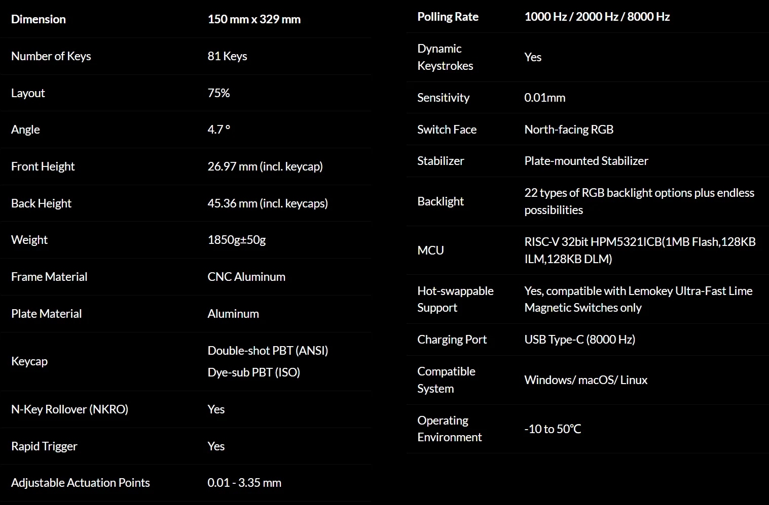The image size is (769, 505).
Task: Click the Rapid Trigger label
Action: pos(44,446)
